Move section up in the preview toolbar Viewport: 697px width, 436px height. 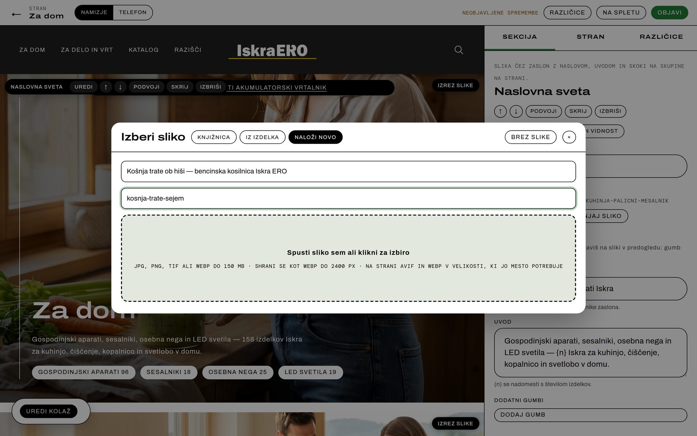pos(106,87)
